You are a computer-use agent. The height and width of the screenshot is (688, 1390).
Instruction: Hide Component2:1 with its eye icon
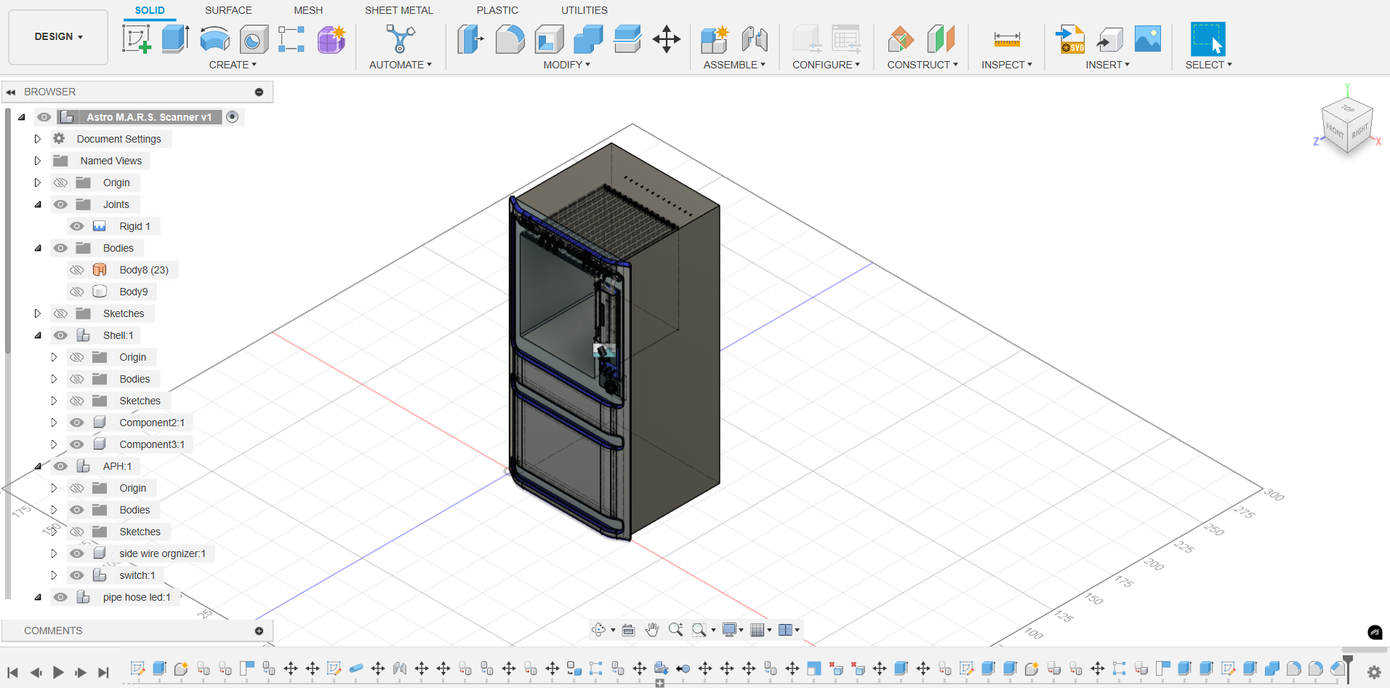[x=76, y=423]
